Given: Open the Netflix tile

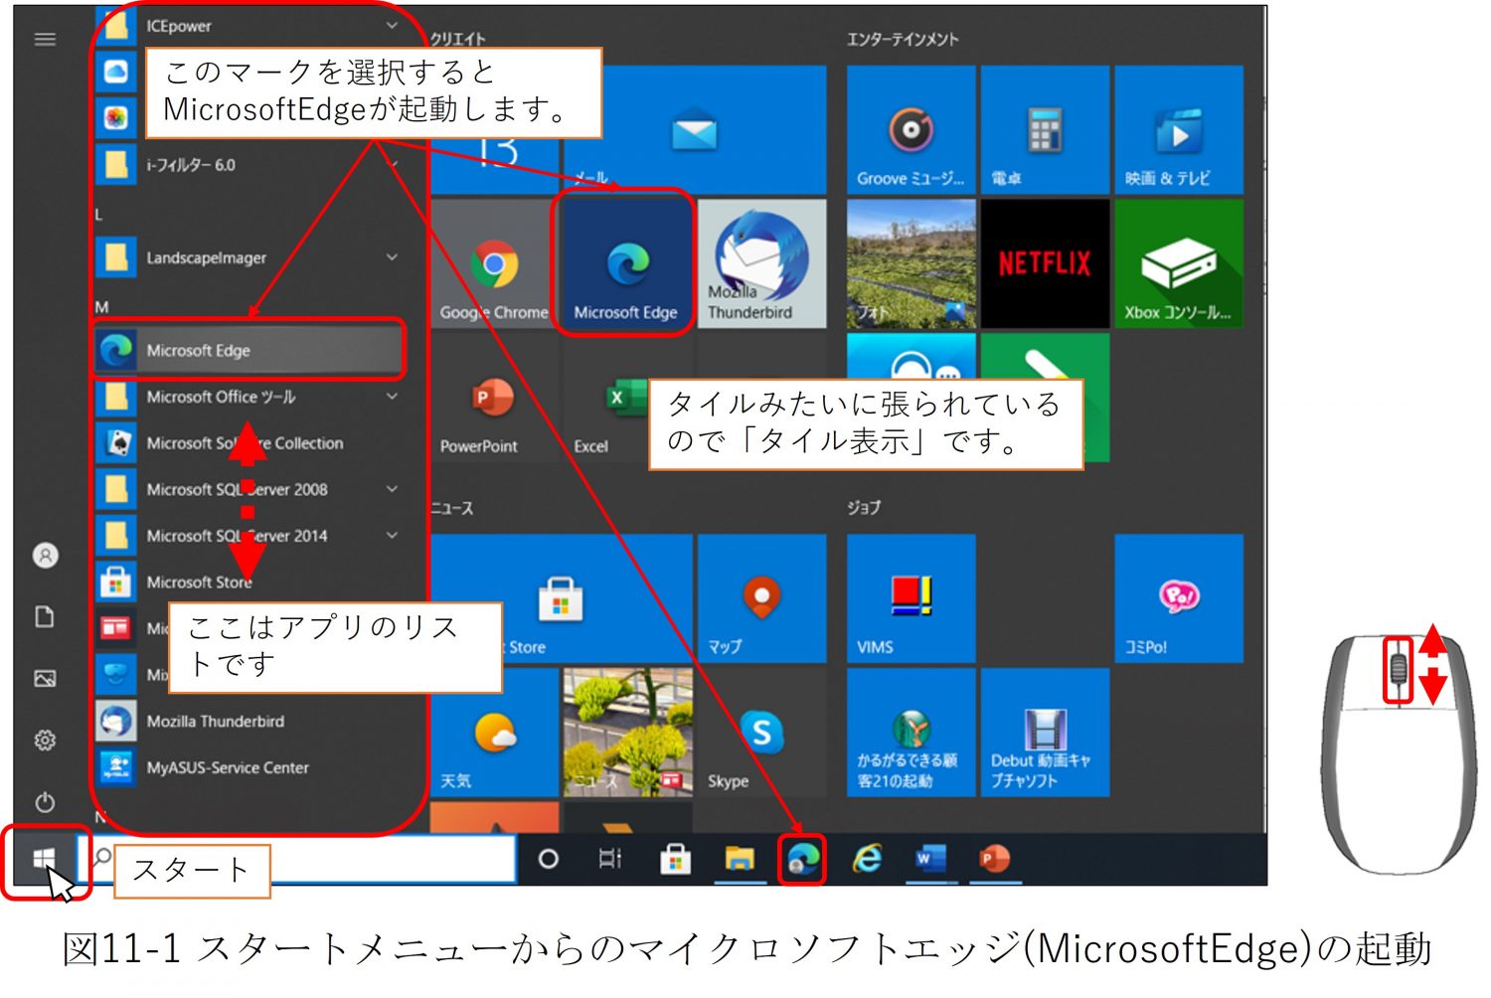Looking at the screenshot, I should point(1045,263).
